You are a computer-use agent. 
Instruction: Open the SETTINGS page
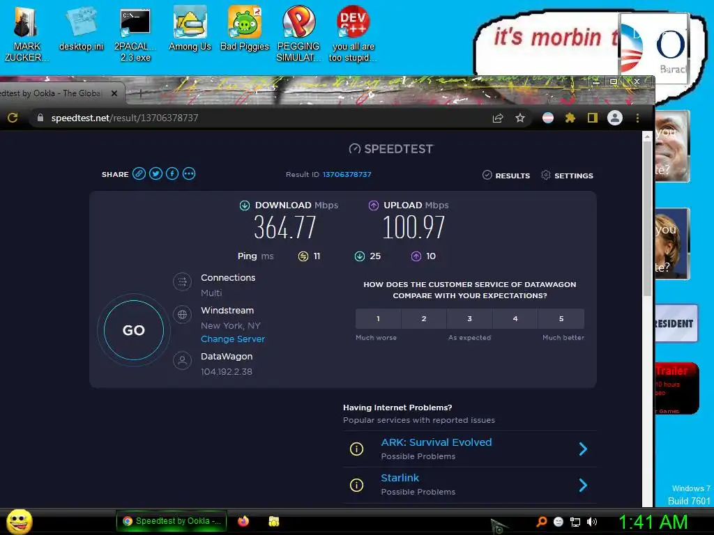[x=567, y=175]
